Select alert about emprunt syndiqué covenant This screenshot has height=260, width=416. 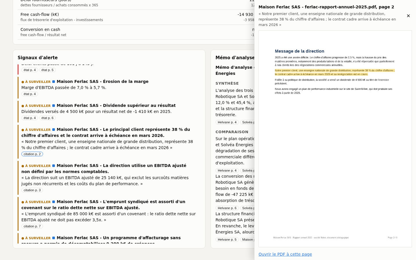[103, 205]
